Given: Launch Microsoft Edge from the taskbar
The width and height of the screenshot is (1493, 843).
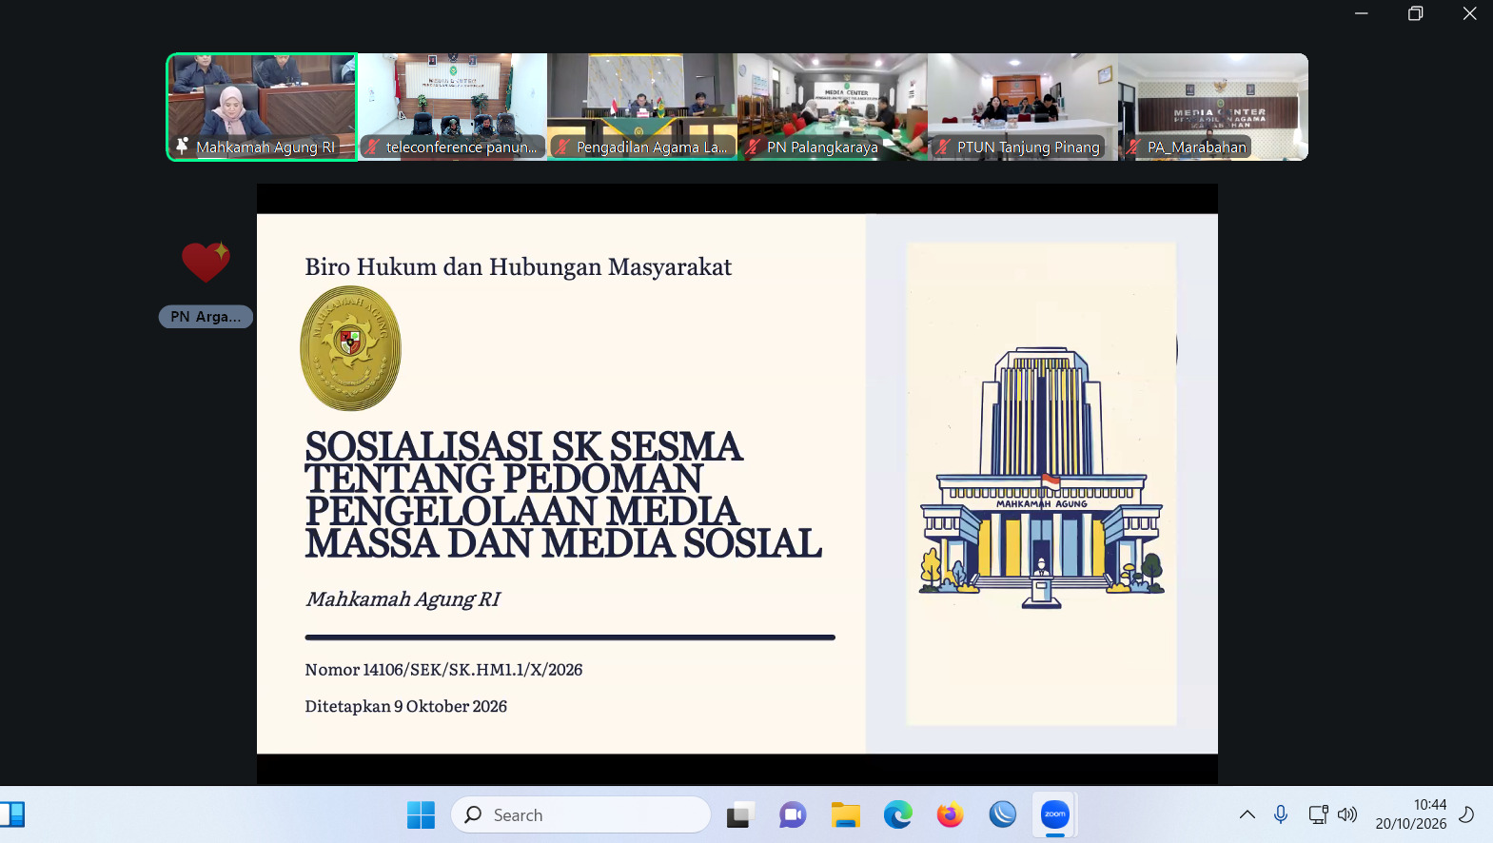Looking at the screenshot, I should (x=897, y=814).
